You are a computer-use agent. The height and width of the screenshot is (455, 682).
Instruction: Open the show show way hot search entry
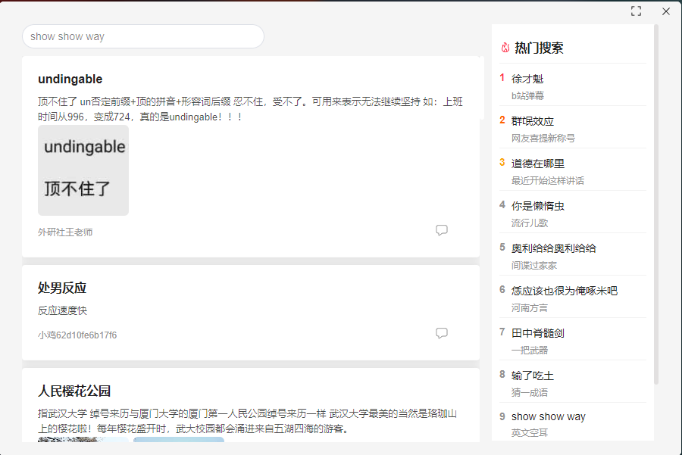pos(548,416)
